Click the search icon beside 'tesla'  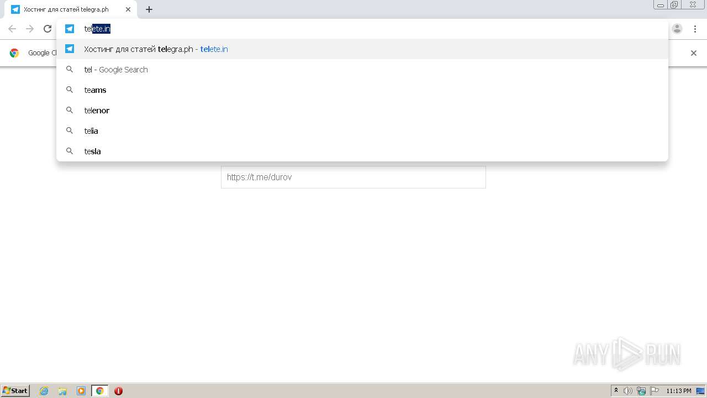coord(70,151)
